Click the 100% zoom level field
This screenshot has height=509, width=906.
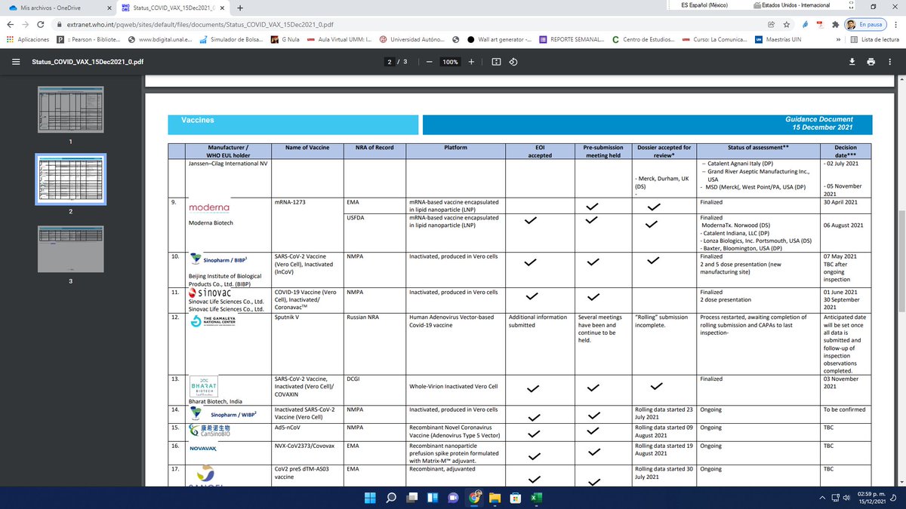pos(451,62)
